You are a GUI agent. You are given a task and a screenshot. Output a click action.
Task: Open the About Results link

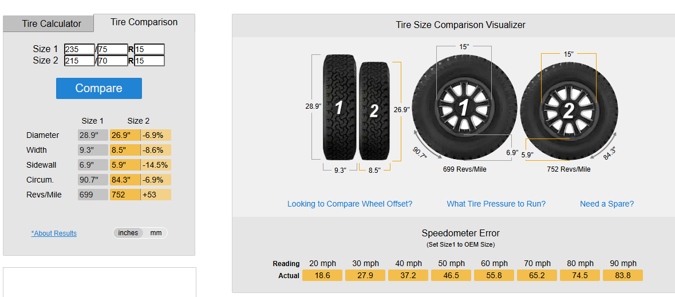click(54, 233)
